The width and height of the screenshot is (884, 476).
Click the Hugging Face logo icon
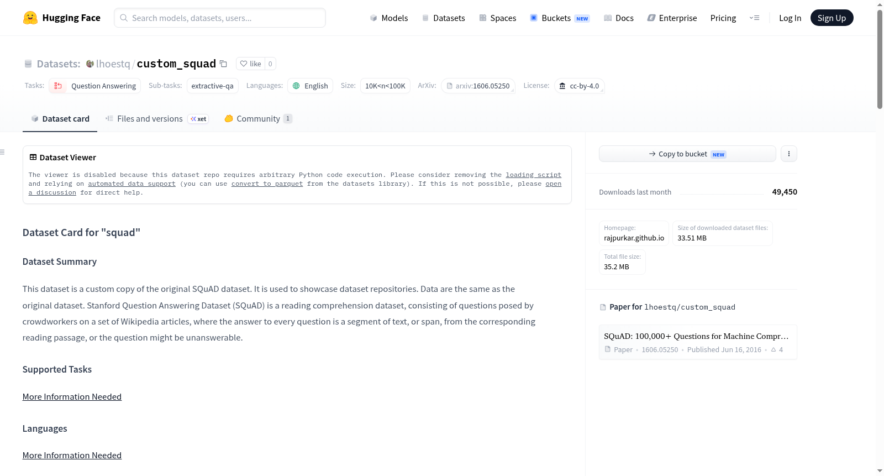coord(30,18)
